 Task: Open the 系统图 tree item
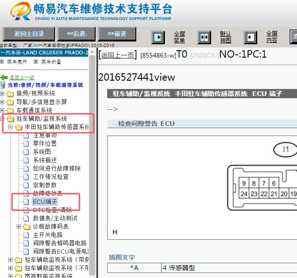(x=42, y=152)
